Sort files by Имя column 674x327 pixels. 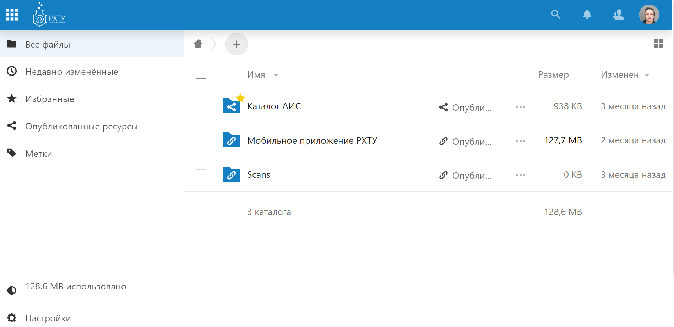tap(256, 75)
